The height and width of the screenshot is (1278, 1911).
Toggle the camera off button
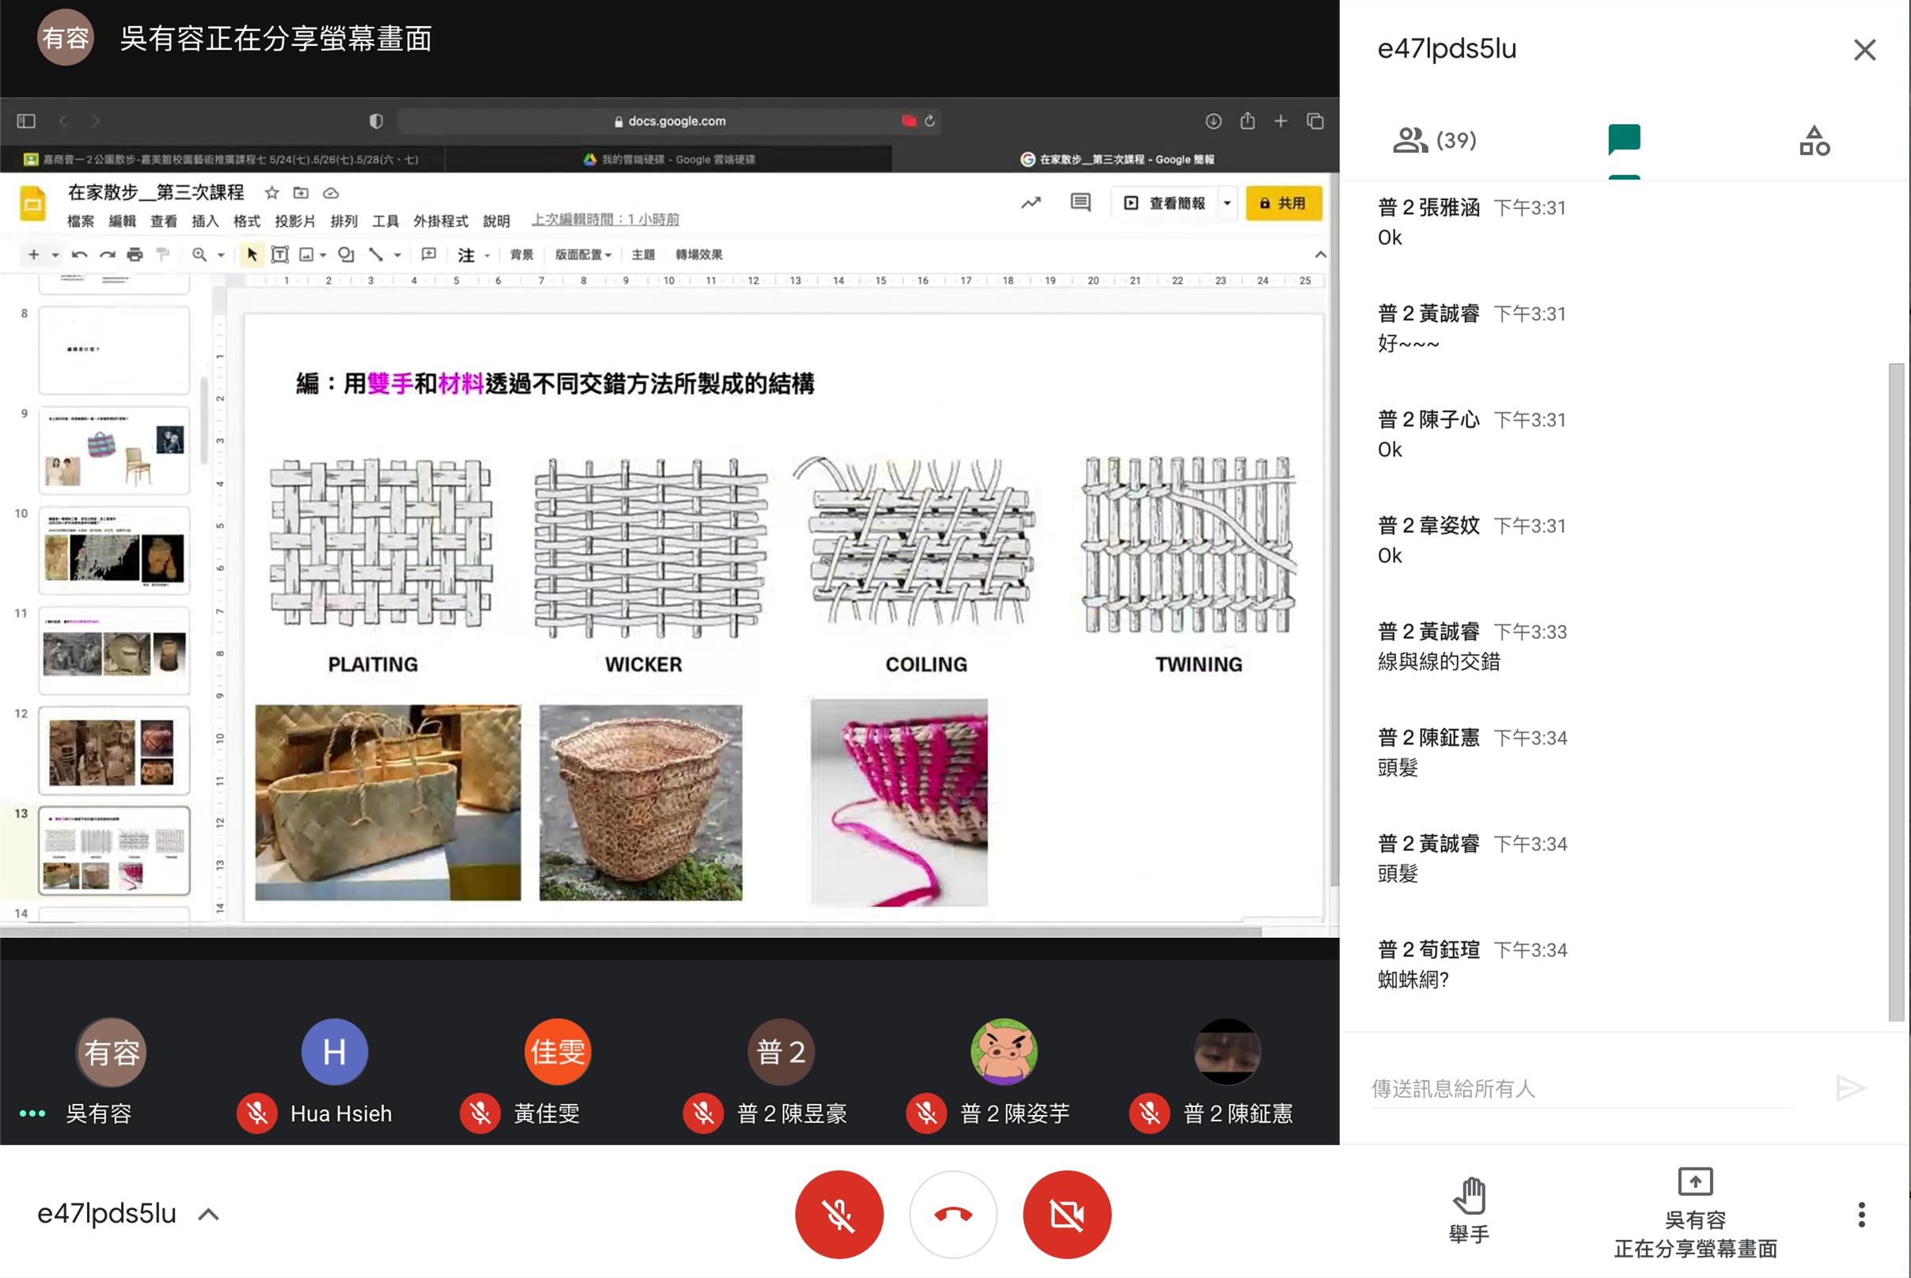point(1066,1215)
